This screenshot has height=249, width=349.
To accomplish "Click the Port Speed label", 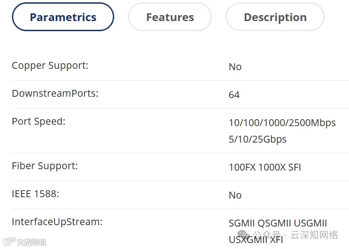I will pyautogui.click(x=39, y=122).
